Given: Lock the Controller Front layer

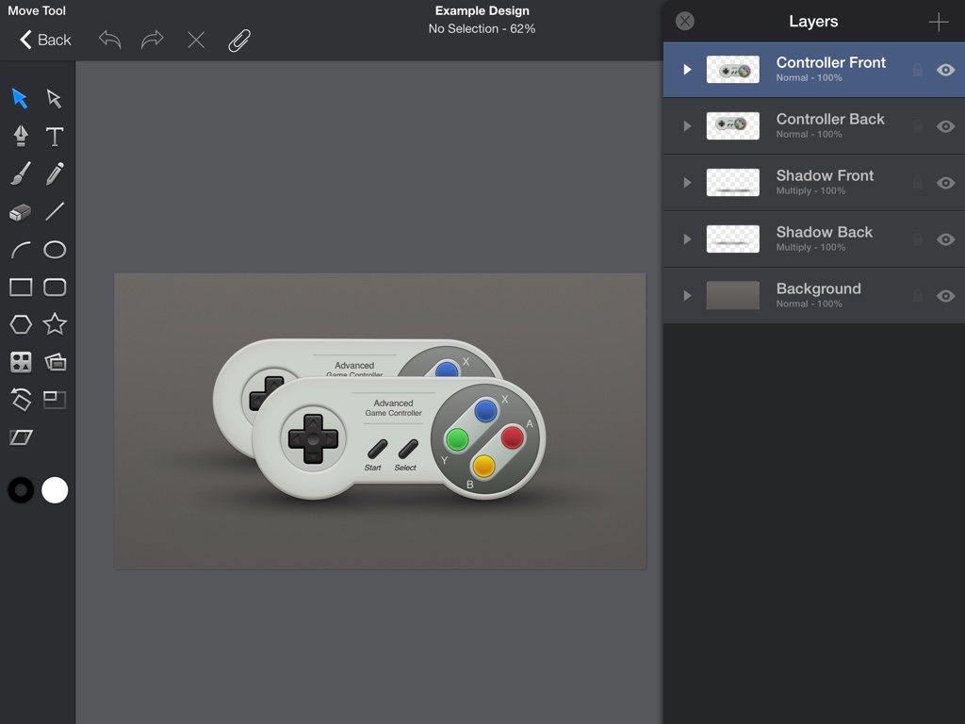Looking at the screenshot, I should pyautogui.click(x=918, y=70).
